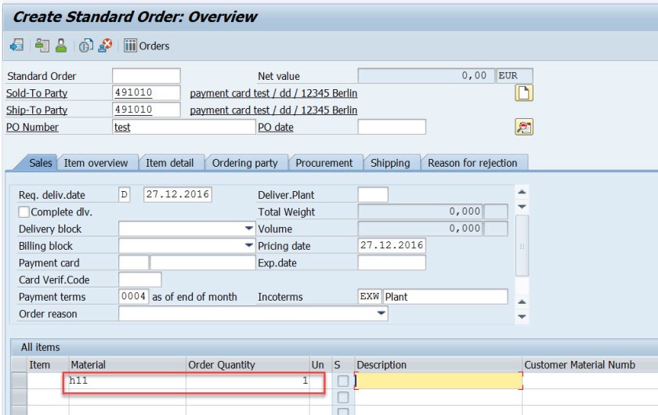658x415 pixels.
Task: Click the Deliver.Plant input field
Action: click(373, 195)
